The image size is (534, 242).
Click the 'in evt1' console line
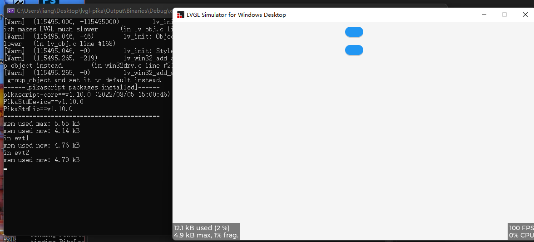[x=16, y=138]
